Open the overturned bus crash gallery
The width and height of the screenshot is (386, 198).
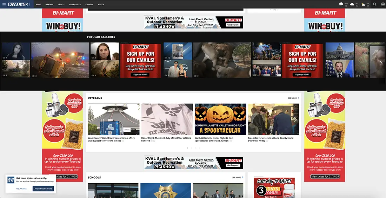[60, 60]
